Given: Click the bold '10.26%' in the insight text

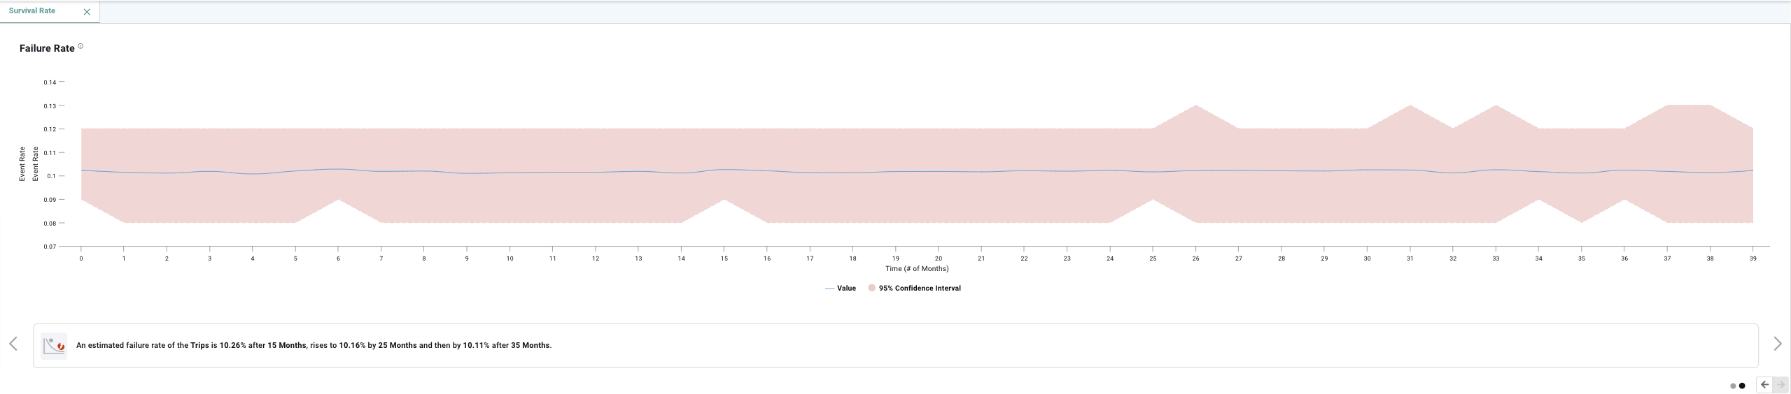Looking at the screenshot, I should 232,346.
